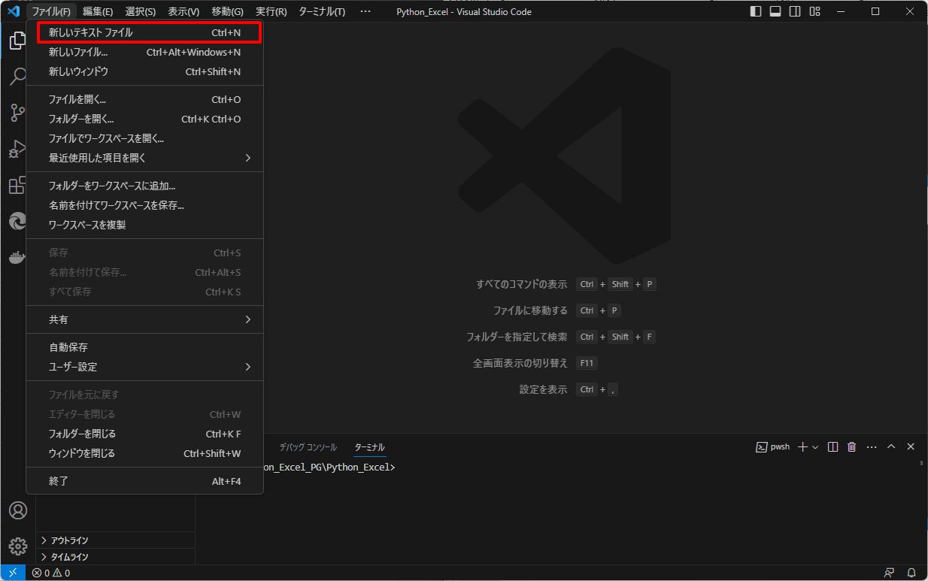Open the 実行(R) menu
Screen dimensions: 928x581
271,11
